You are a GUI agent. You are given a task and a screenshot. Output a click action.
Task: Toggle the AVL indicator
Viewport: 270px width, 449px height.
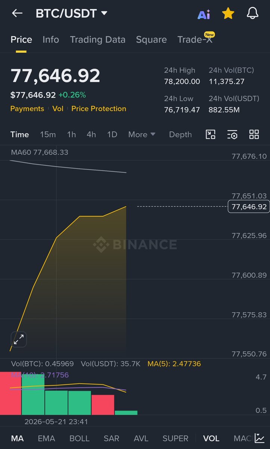coord(141,438)
